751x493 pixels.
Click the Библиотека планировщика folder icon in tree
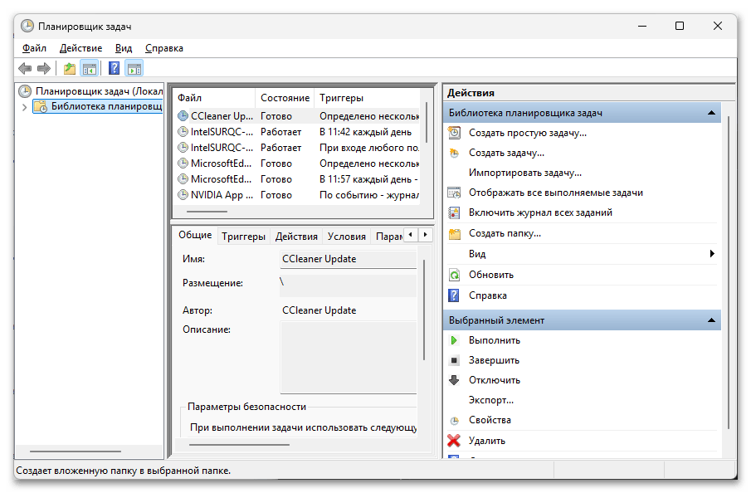click(41, 106)
